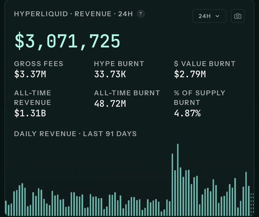Click the tallest bar in the revenue chart
This screenshot has height=217, width=259.
click(178, 180)
